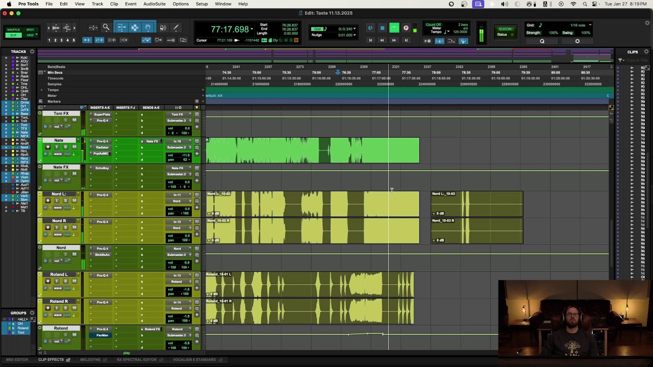Select the Trim tool in toolbar

pos(121,28)
